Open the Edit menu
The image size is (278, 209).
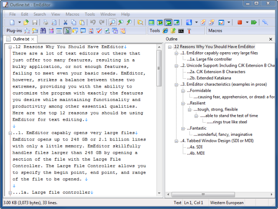pos(25,14)
